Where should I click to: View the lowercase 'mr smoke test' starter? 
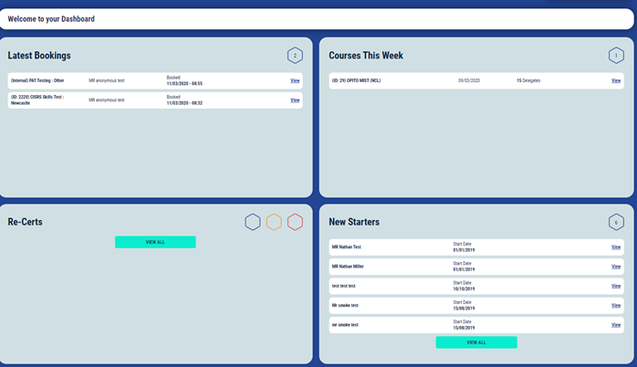(x=616, y=325)
